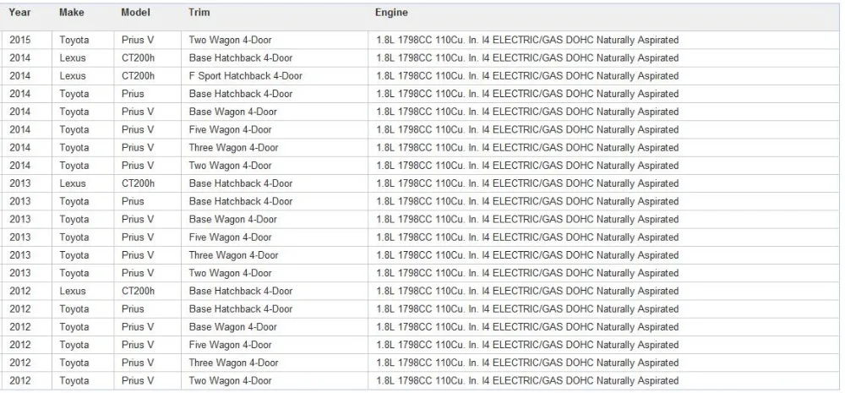Click the Engine column header
The width and height of the screenshot is (845, 393).
[392, 13]
